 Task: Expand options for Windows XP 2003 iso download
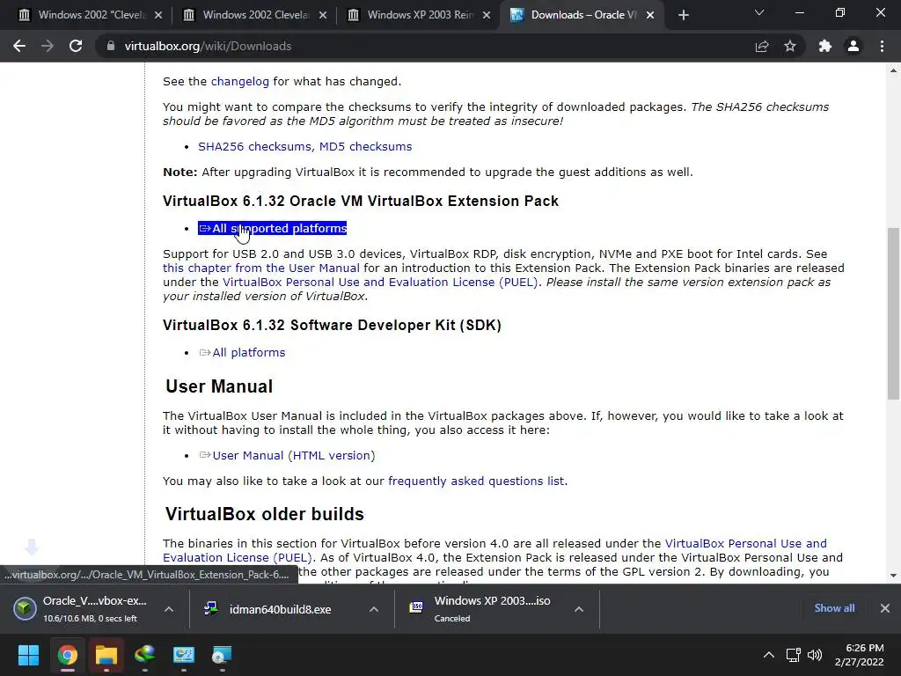pyautogui.click(x=579, y=609)
